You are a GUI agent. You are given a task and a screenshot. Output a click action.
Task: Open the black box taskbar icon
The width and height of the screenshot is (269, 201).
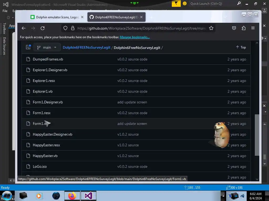coord(23,196)
